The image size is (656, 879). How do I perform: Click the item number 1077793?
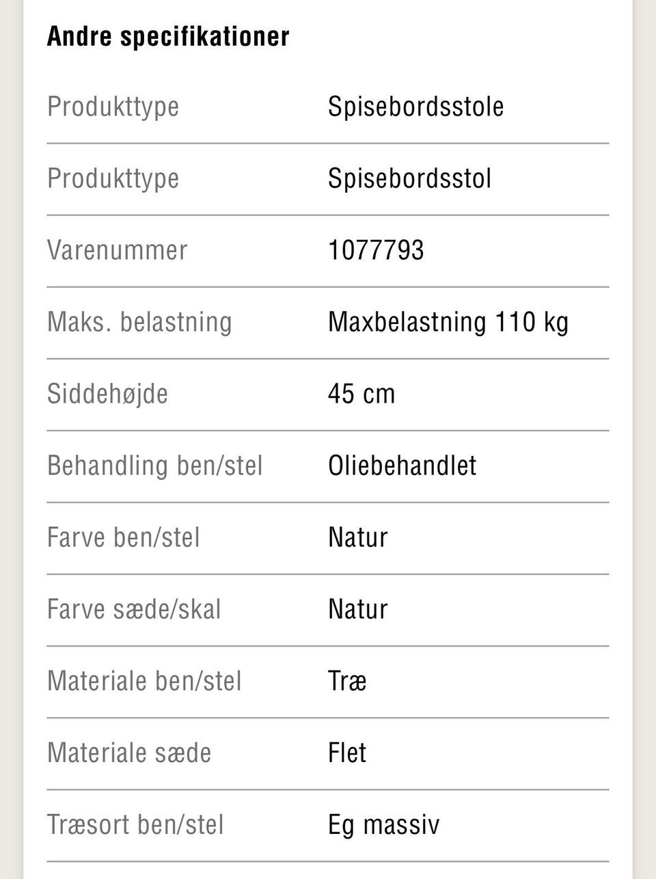(x=376, y=250)
